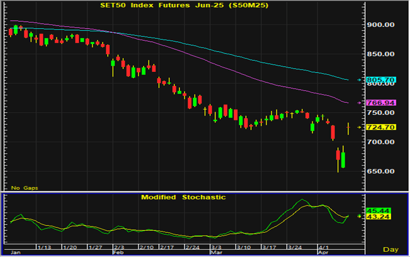Open the Day timeframe selector

click(390, 249)
